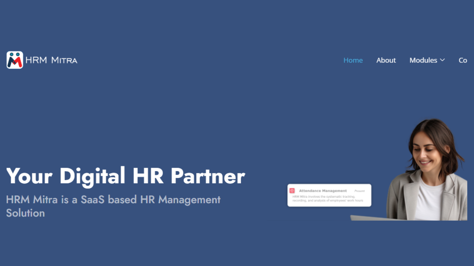Screen dimensions: 474x266
Task: Open the Modules navigation menu
Action: pos(423,60)
